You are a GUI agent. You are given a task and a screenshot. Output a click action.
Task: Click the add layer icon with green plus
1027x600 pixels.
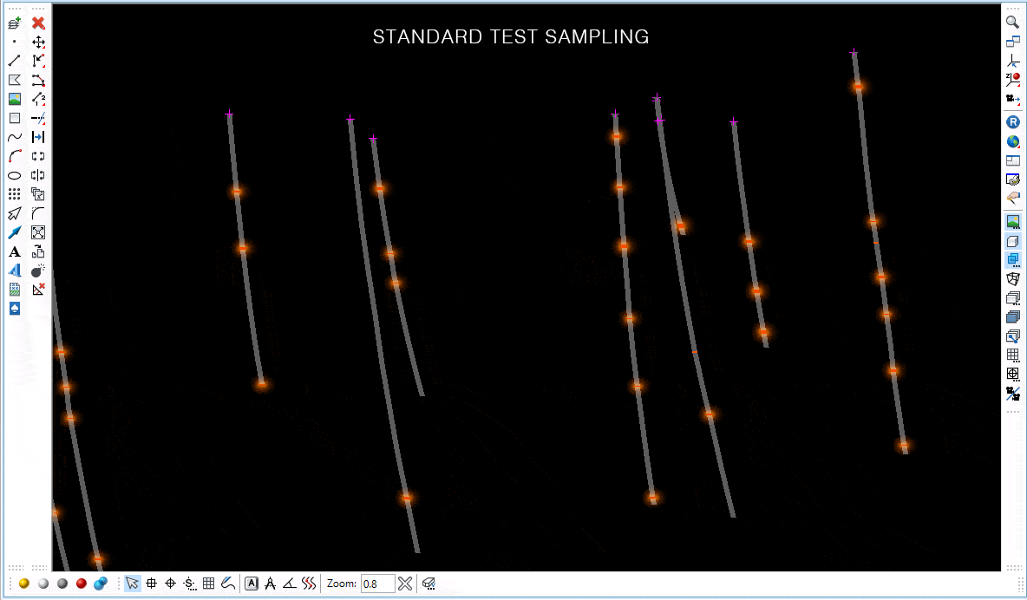15,23
